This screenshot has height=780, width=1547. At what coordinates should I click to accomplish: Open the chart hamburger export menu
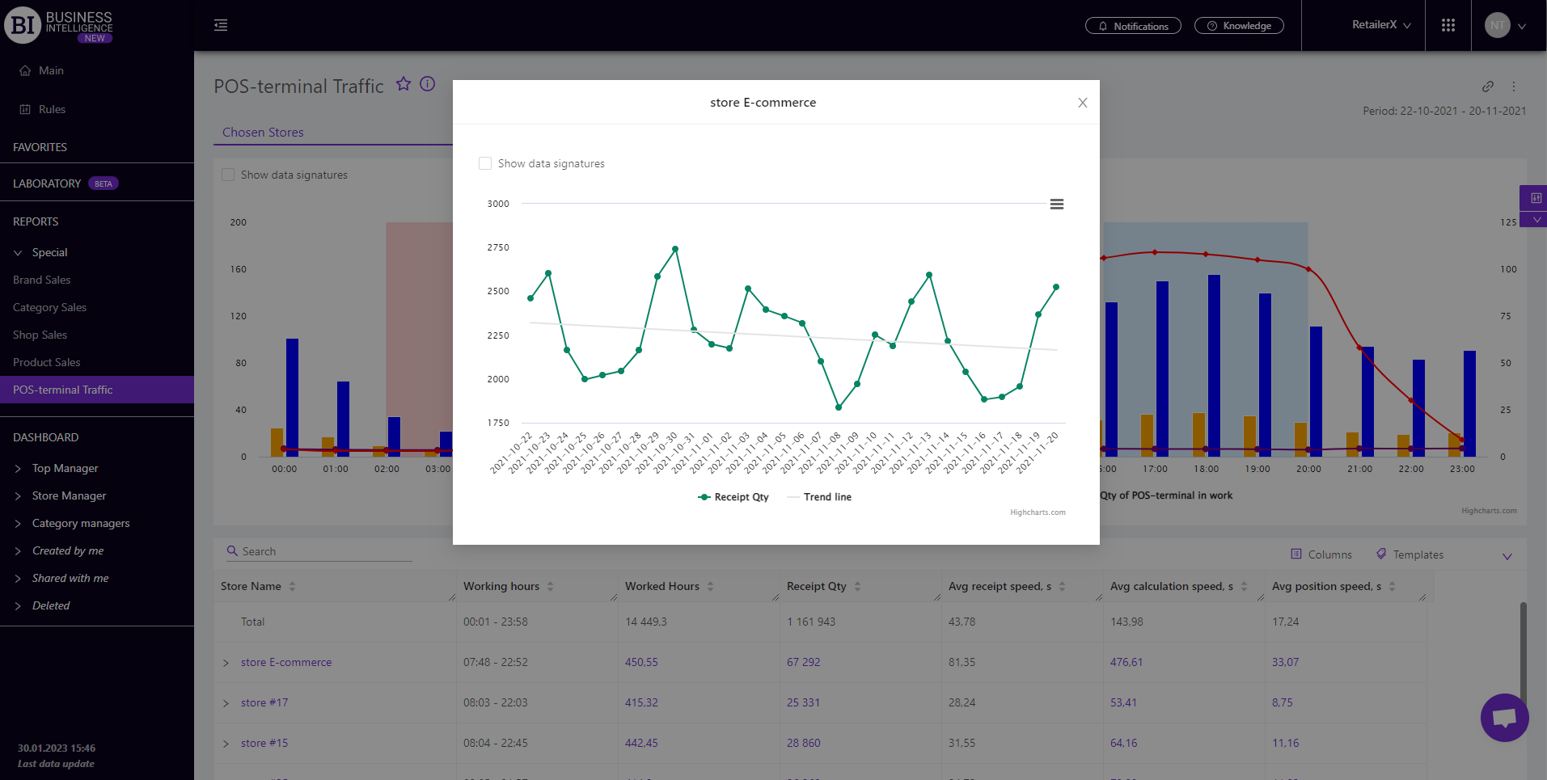pos(1056,204)
